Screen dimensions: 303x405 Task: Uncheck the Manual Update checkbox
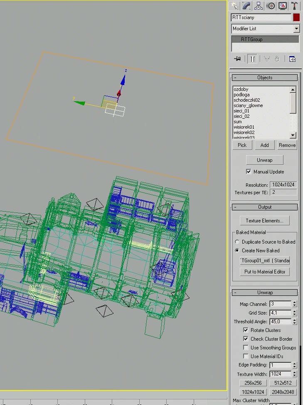249,171
